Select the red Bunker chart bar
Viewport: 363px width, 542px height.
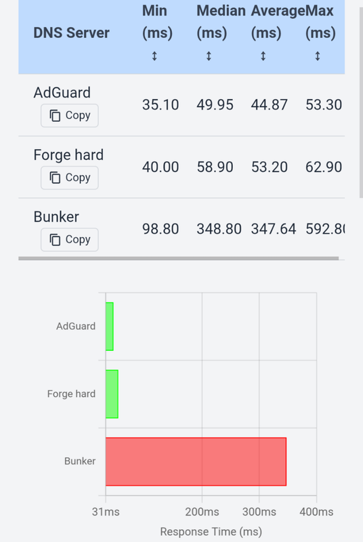[196, 461]
